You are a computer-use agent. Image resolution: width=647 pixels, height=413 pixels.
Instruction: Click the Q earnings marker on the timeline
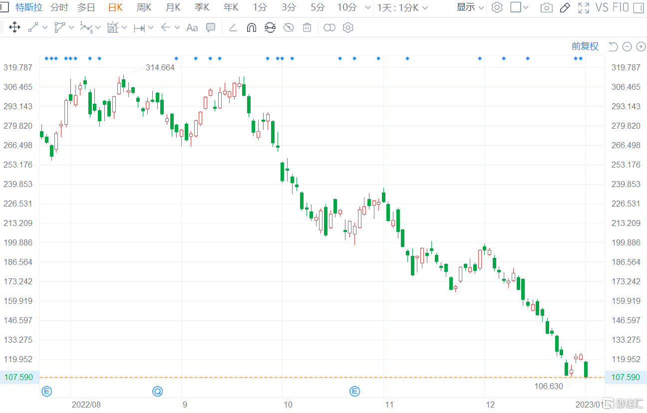[x=157, y=392]
